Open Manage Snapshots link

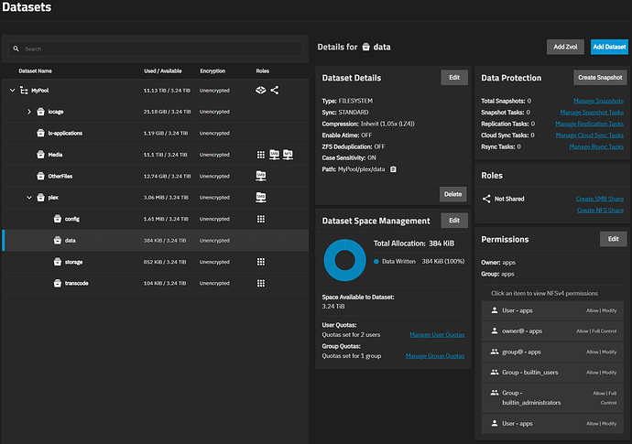[x=598, y=101]
